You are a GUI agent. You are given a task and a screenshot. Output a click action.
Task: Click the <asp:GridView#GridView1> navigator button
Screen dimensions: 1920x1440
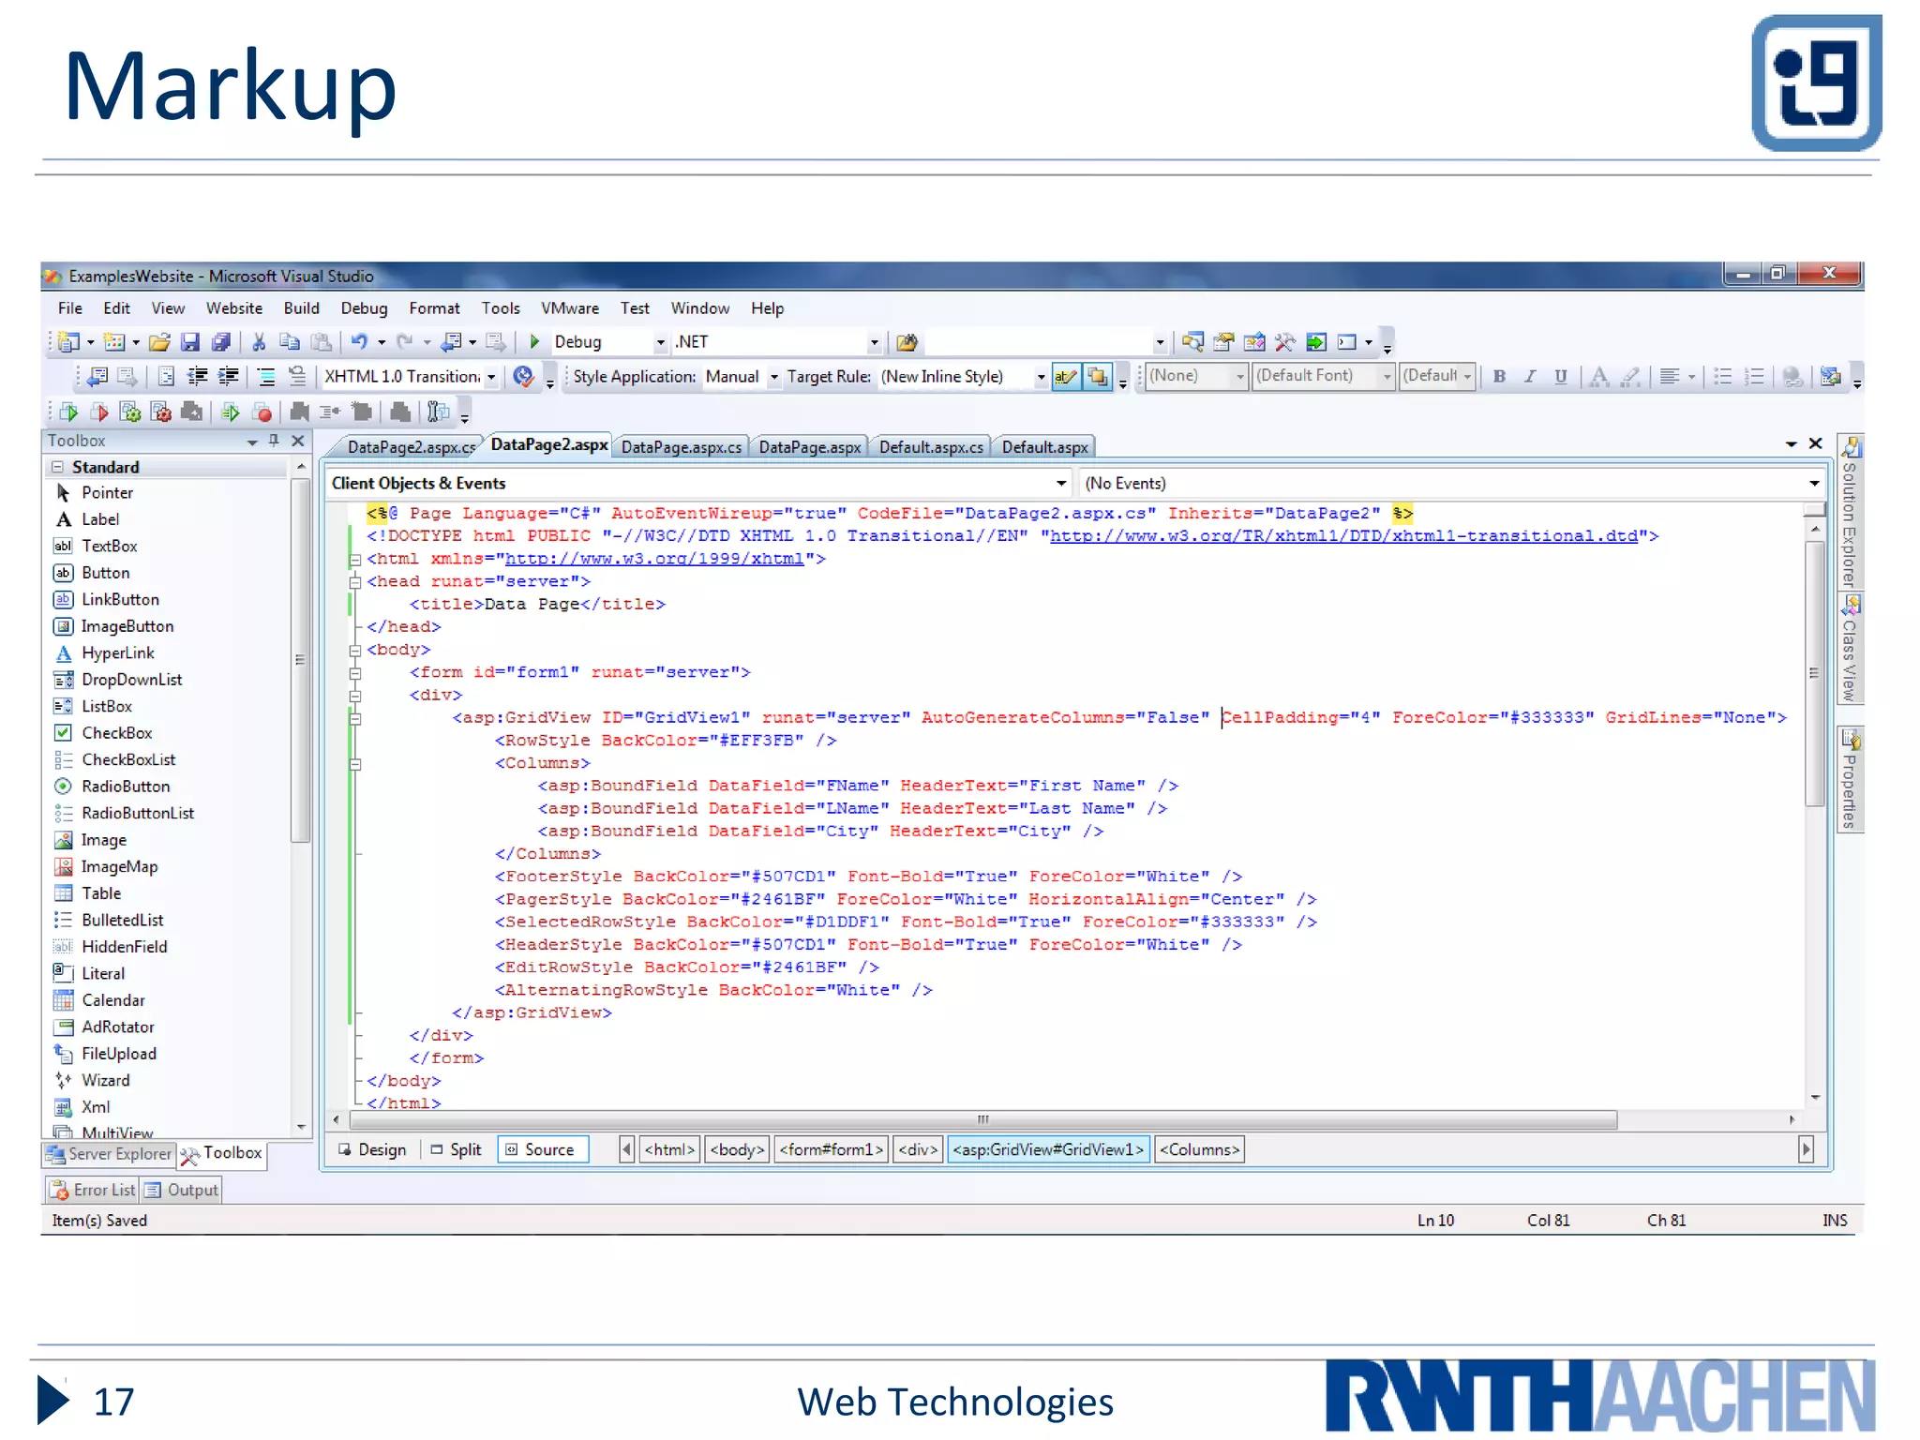[1048, 1149]
